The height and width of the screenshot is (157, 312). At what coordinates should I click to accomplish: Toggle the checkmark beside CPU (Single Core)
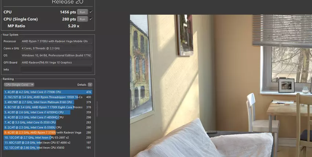(x=91, y=19)
